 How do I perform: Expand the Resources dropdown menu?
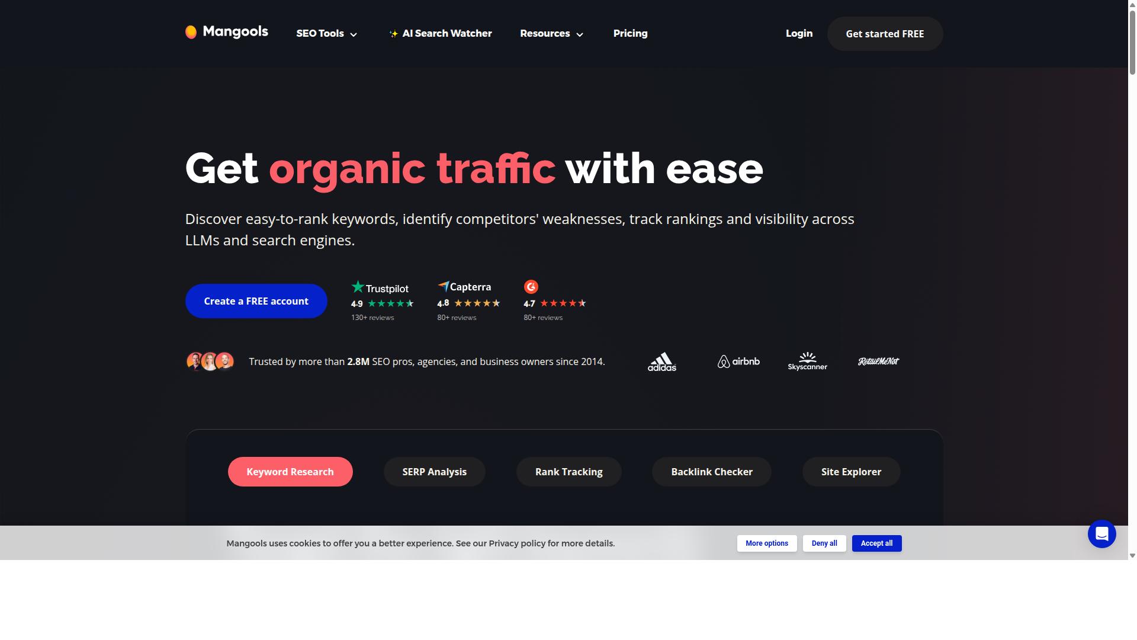552,34
